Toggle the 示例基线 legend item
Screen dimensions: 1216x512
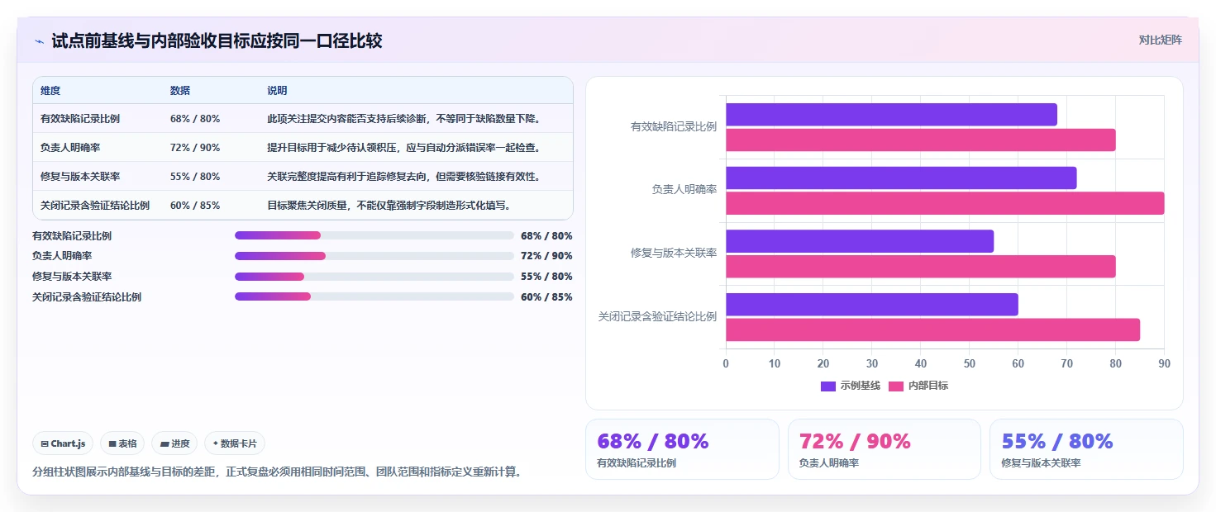851,386
